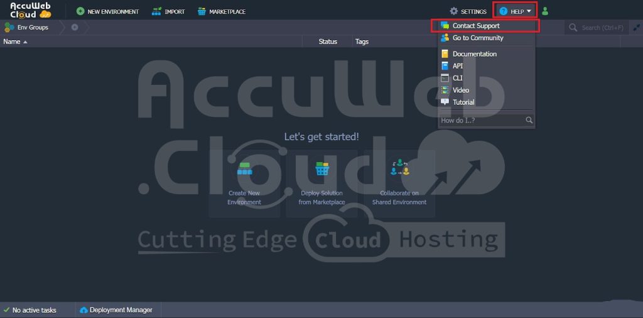Viewport: 643px width, 318px height.
Task: Select Contact Support from Help menu
Action: [475, 26]
